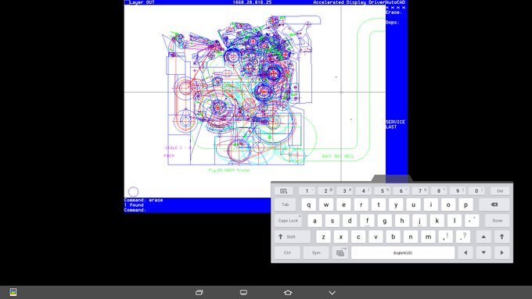Open recent apps icon in navigation bar
Screen dimensions: 532x299
point(199,293)
